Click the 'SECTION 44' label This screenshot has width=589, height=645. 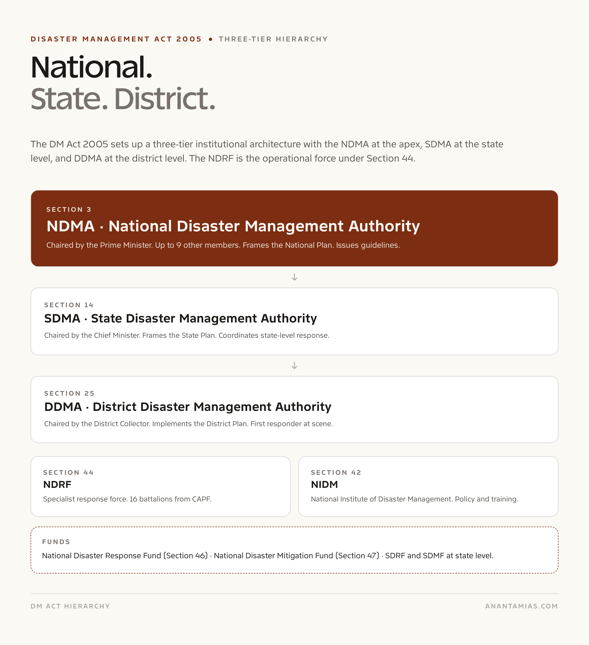pos(68,473)
